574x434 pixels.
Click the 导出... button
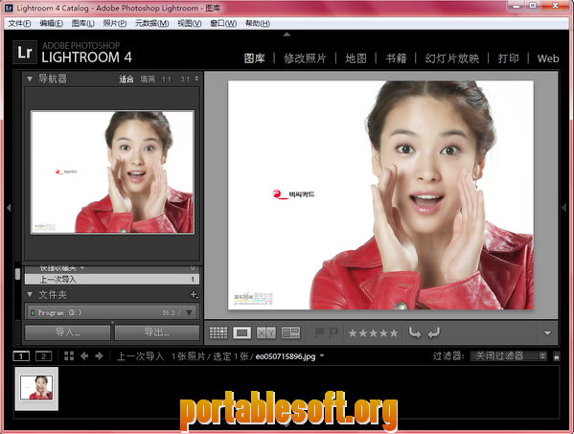pyautogui.click(x=157, y=332)
